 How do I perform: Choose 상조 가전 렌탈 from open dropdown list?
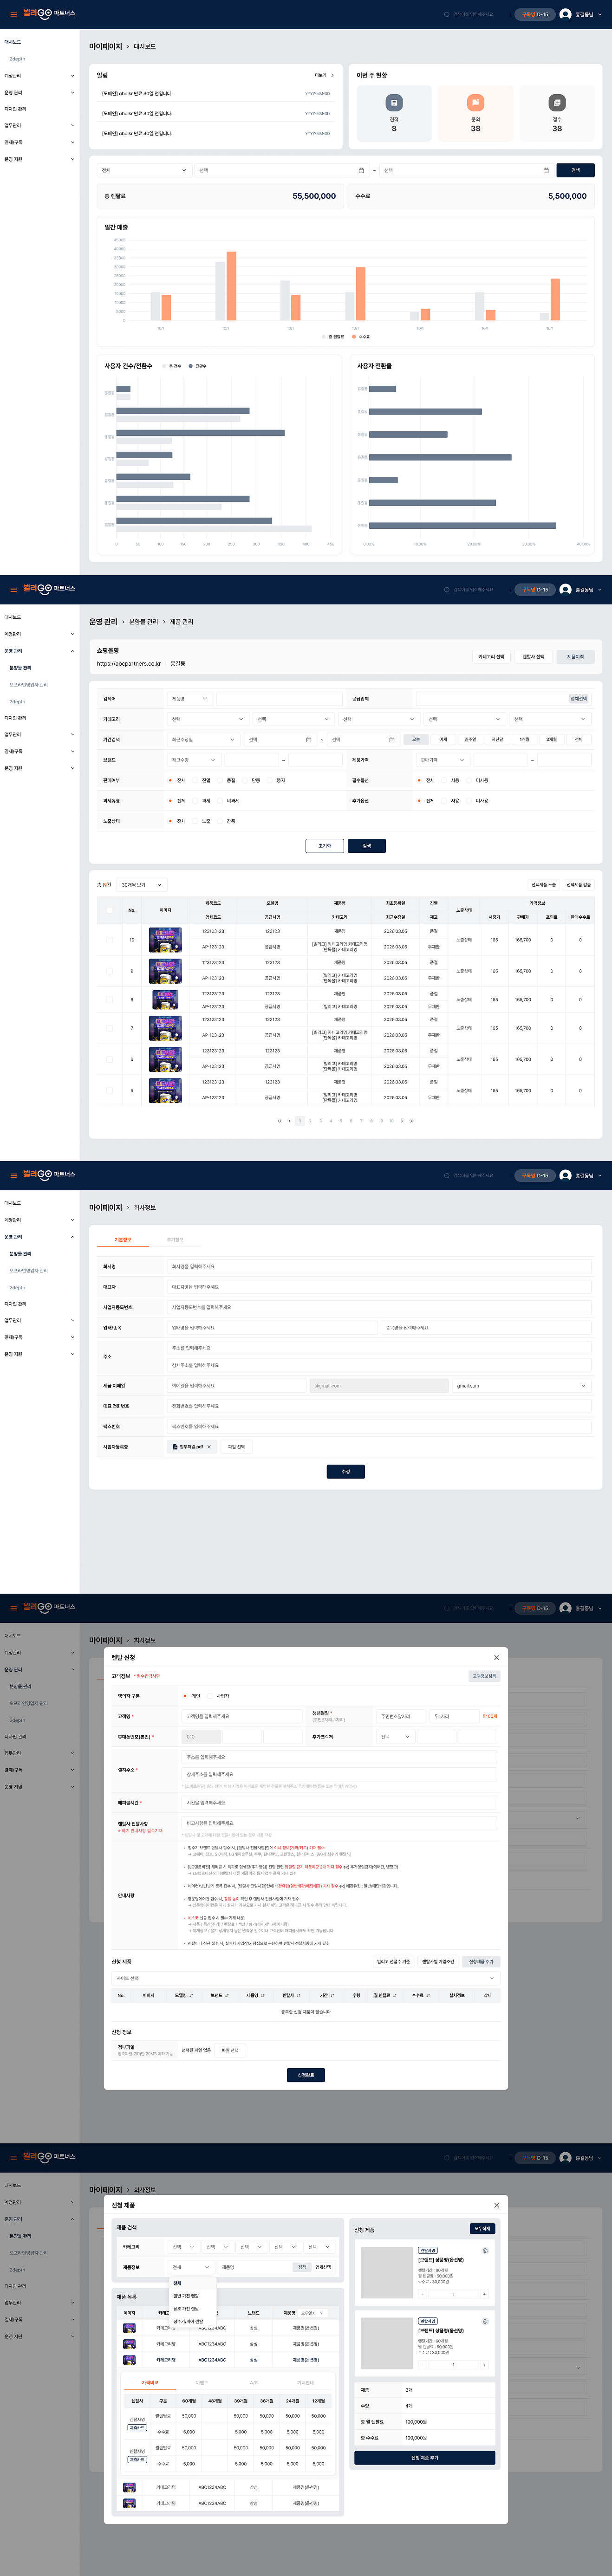point(186,2308)
